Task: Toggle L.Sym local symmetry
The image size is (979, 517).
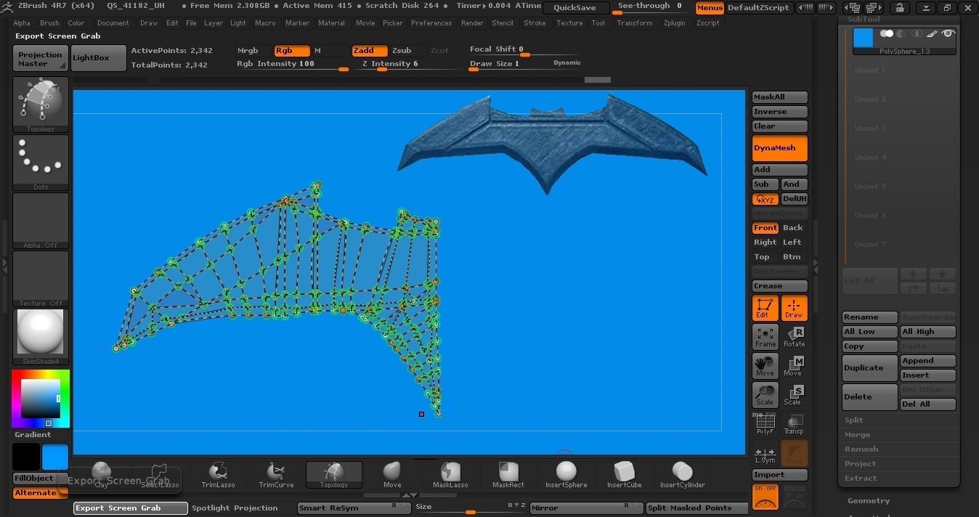Action: pyautogui.click(x=765, y=453)
